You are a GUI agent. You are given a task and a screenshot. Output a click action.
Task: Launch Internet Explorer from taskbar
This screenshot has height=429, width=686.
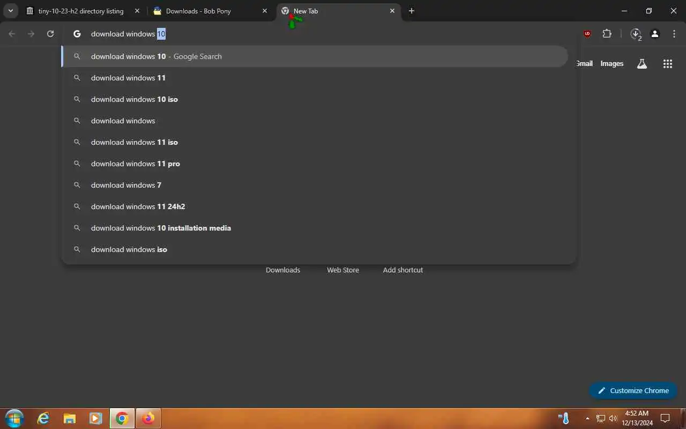tap(43, 418)
